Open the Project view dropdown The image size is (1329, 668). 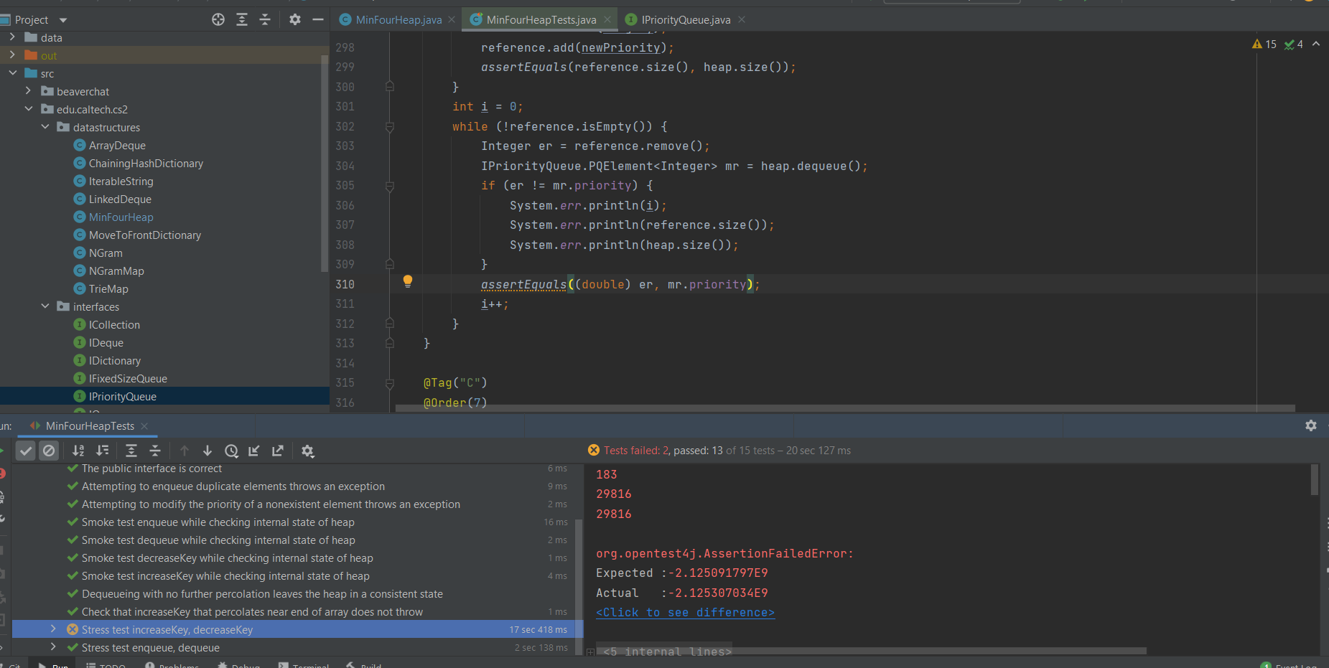[63, 20]
